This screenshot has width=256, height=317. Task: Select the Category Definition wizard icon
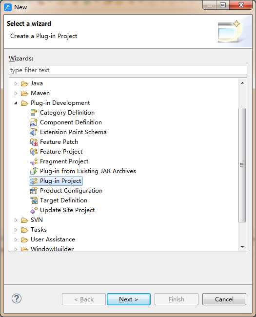click(34, 113)
